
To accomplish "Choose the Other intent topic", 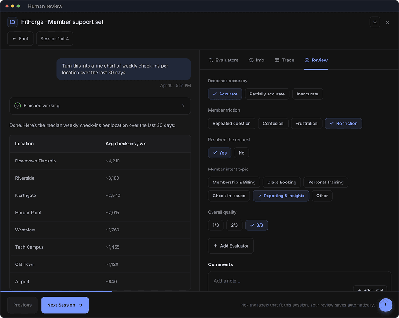I will pos(322,196).
